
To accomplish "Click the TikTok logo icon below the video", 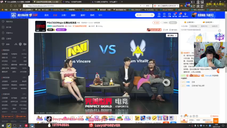I will (x=49, y=119).
